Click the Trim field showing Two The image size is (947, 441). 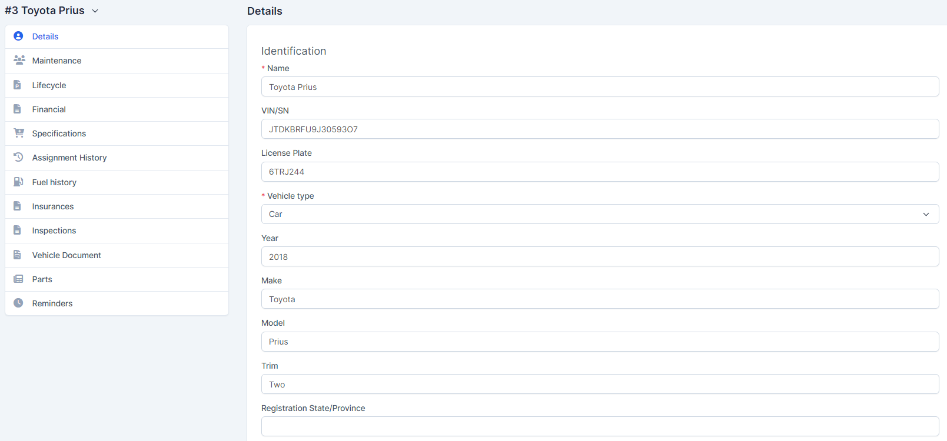pos(600,384)
